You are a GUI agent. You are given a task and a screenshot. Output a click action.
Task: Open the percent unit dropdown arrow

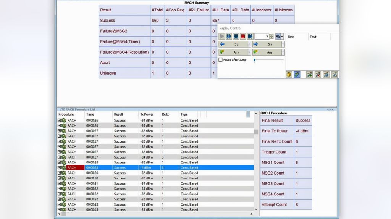282,36
